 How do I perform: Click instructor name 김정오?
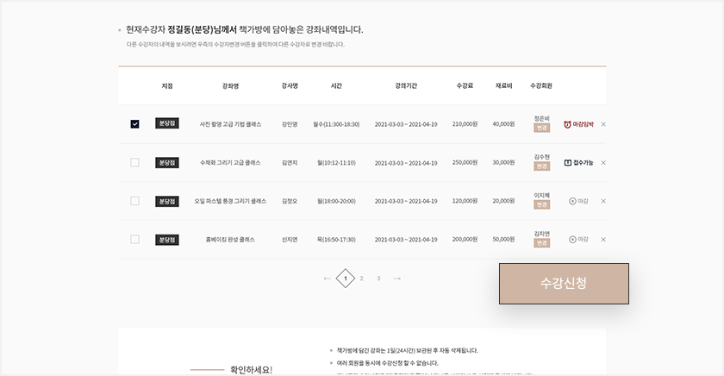point(290,201)
